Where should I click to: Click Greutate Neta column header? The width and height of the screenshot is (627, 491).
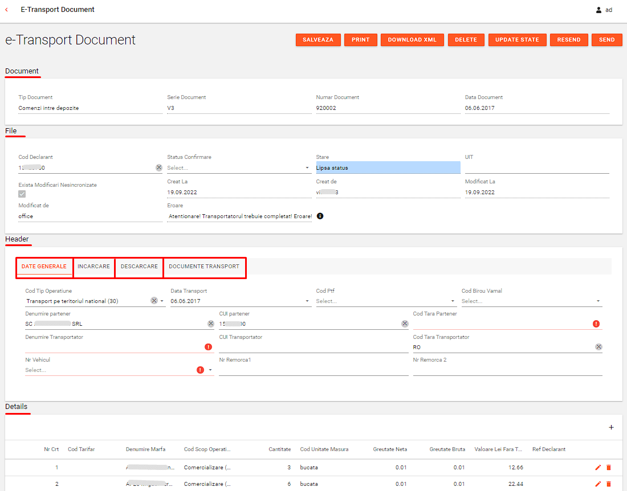coord(390,449)
